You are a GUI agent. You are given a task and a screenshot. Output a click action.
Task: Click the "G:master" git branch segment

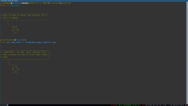click(65, 3)
